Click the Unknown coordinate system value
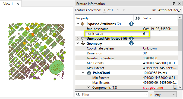 150,48
